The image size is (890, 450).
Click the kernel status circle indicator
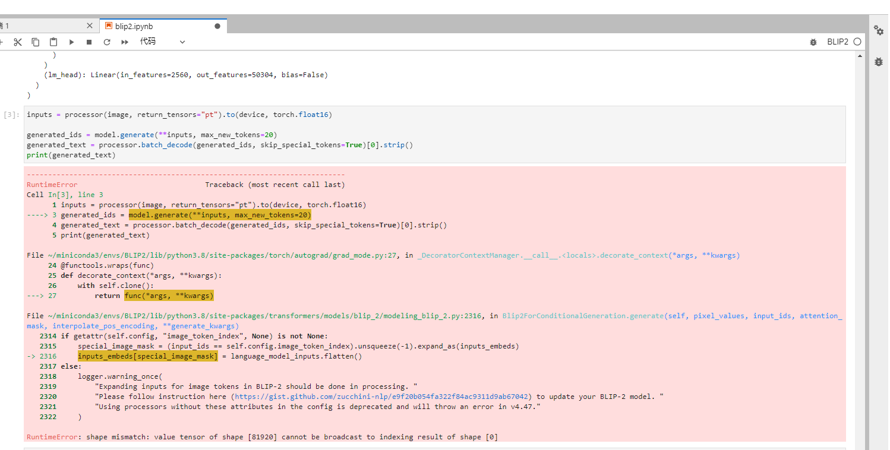point(857,42)
